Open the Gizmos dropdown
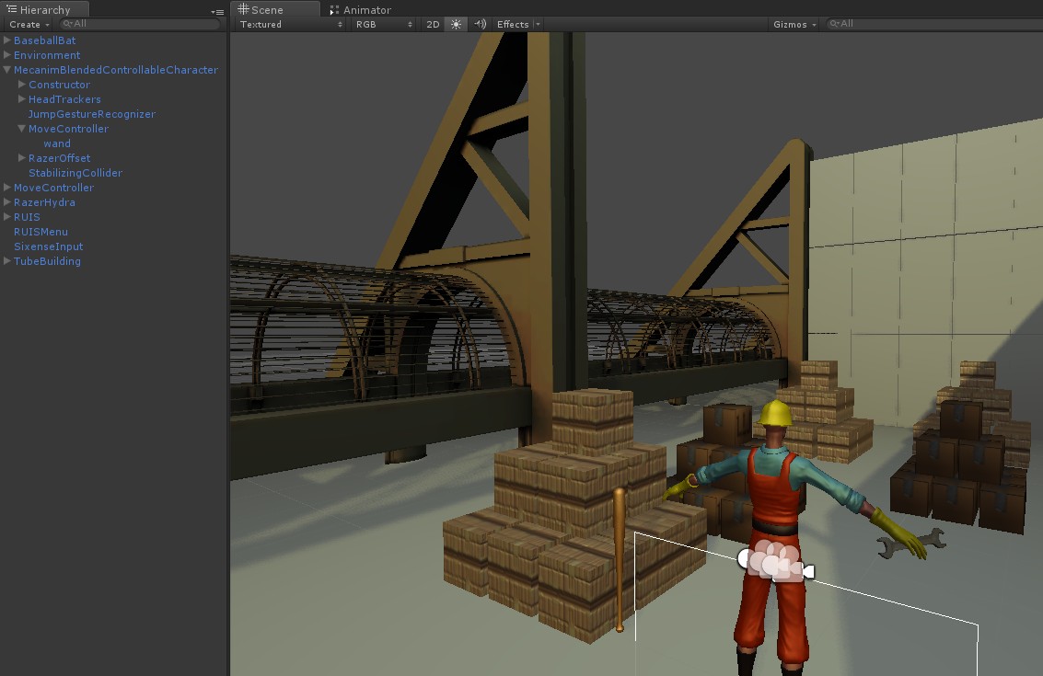The height and width of the screenshot is (676, 1043). coord(794,24)
